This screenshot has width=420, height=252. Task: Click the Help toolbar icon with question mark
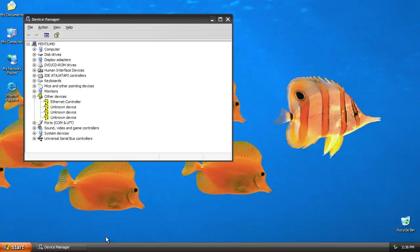click(56, 35)
